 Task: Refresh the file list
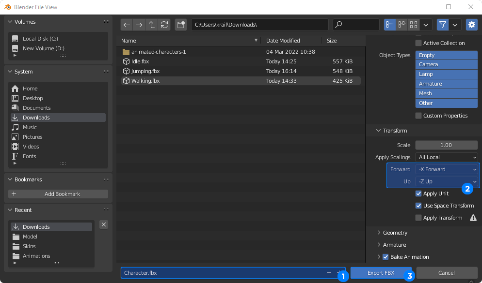164,25
